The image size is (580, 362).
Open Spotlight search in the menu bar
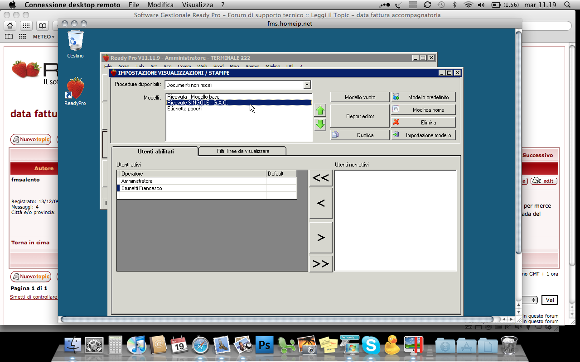coord(568,5)
